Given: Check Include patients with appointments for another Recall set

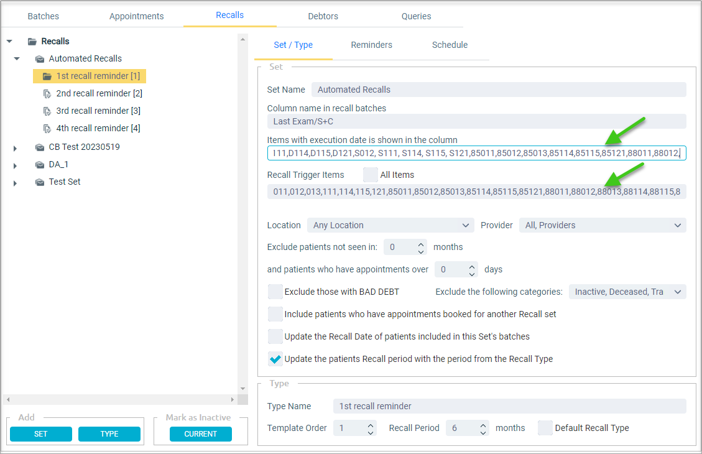Looking at the screenshot, I should tap(275, 314).
